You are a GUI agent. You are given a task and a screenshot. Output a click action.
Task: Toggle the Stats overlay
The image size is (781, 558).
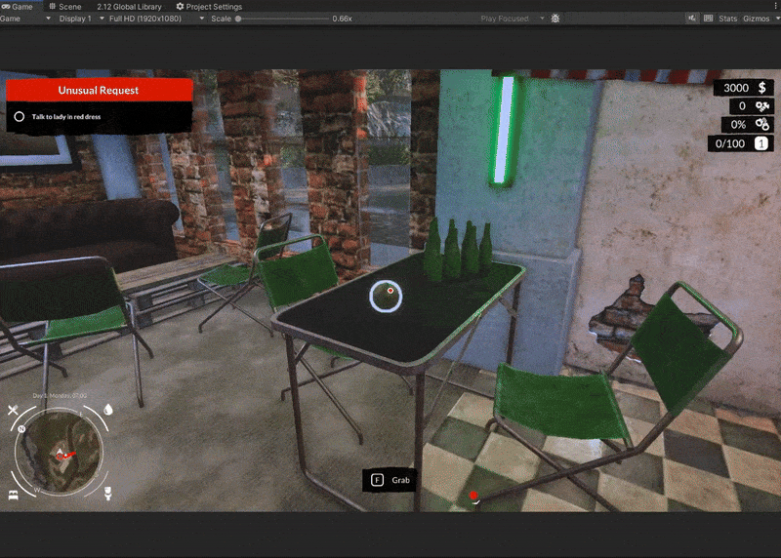click(x=727, y=19)
